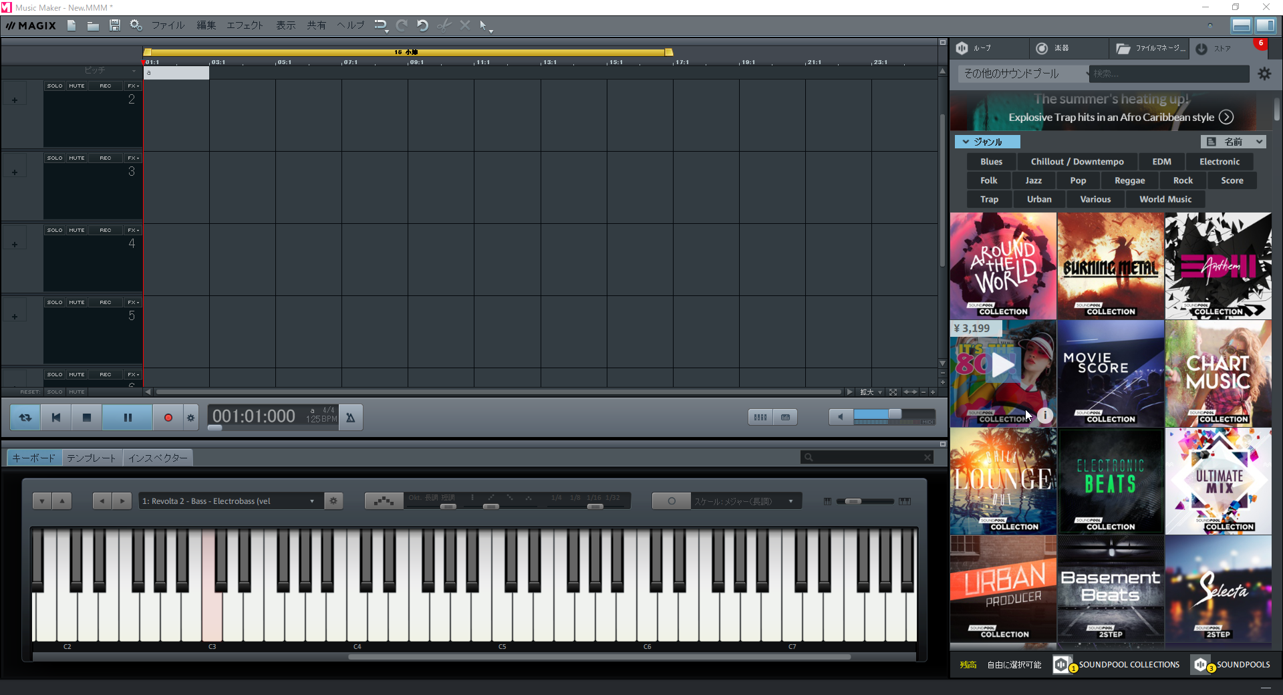
Task: Click the plus icon on track 2
Action: pyautogui.click(x=15, y=100)
